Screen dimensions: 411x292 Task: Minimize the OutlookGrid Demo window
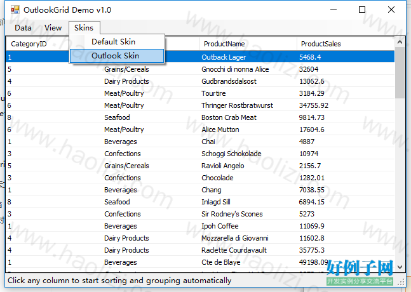[334, 10]
